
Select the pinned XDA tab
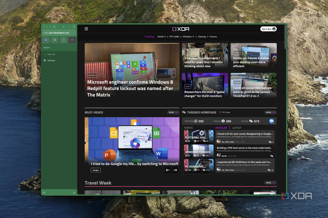[72, 40]
